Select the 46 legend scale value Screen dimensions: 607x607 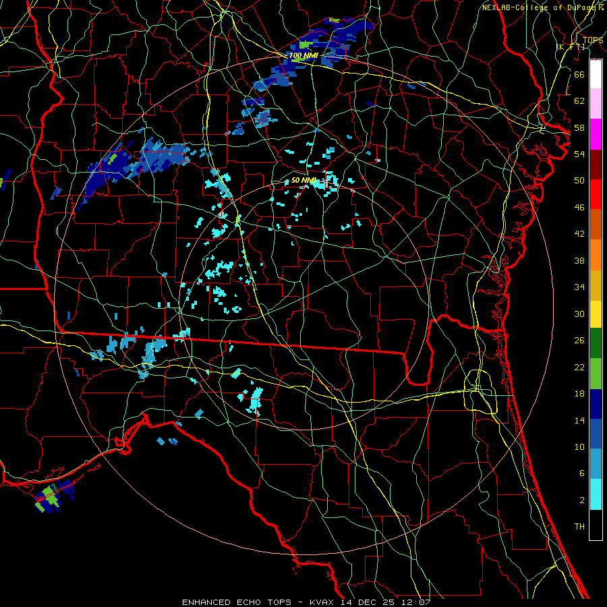point(579,208)
